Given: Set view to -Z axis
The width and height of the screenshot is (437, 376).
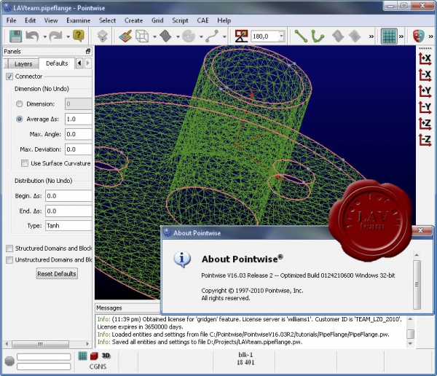Looking at the screenshot, I should click(425, 140).
